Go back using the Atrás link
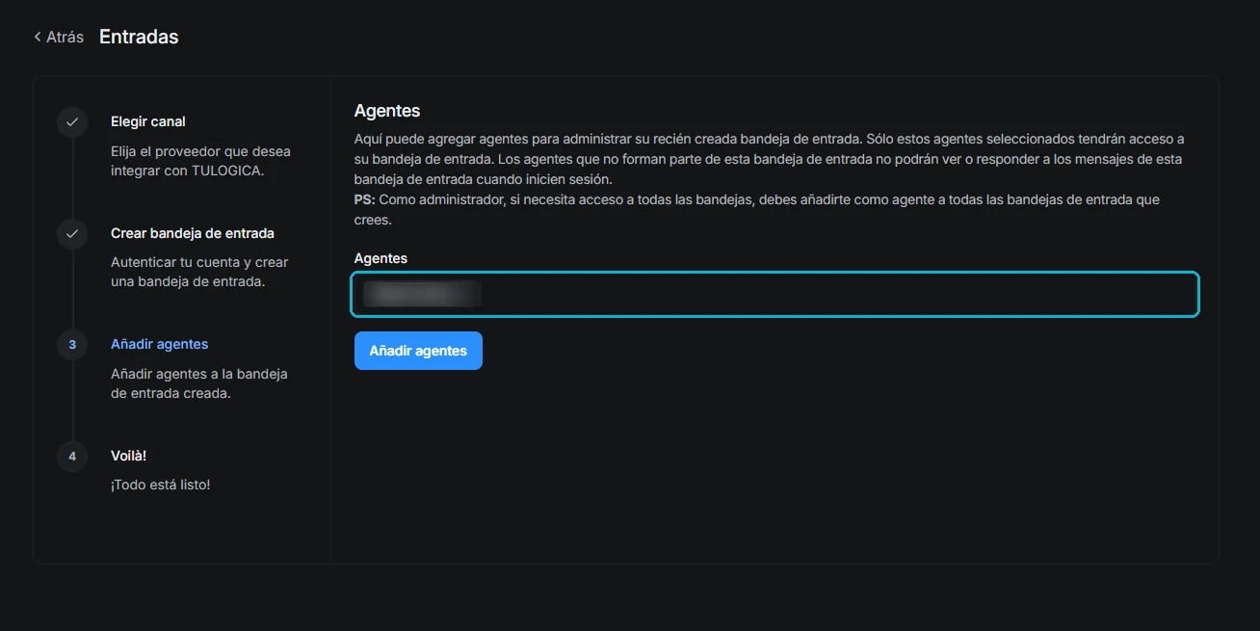 (x=59, y=37)
